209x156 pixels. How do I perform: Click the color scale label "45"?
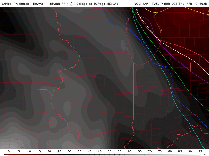coord(100,151)
